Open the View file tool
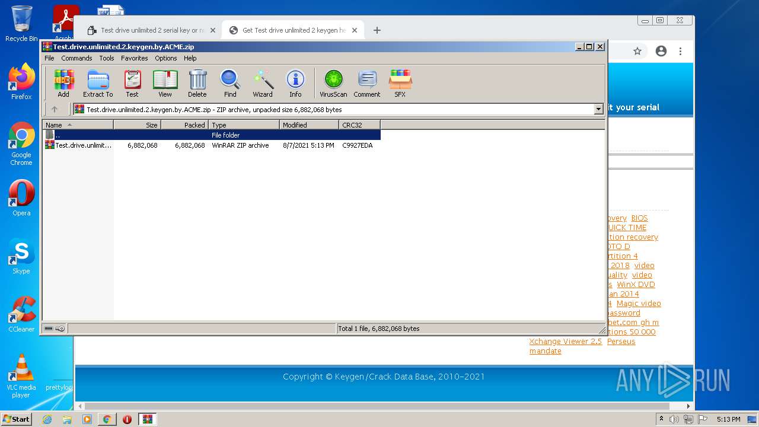Image resolution: width=759 pixels, height=427 pixels. click(165, 83)
